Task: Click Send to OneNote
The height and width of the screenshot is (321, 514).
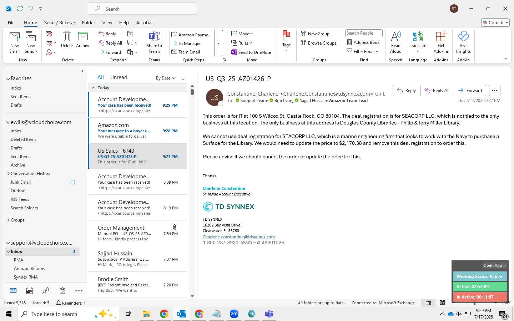Action: tap(251, 52)
